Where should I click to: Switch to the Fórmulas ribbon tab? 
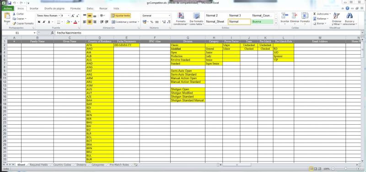coord(75,8)
